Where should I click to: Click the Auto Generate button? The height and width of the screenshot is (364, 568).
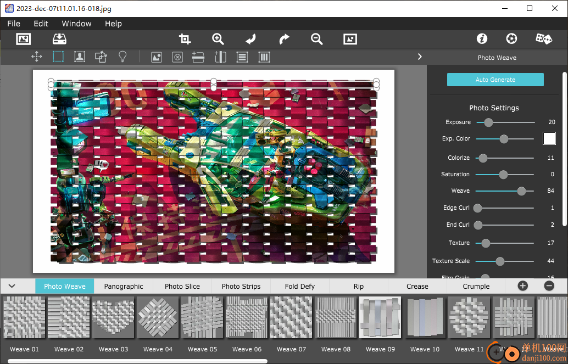click(x=495, y=80)
